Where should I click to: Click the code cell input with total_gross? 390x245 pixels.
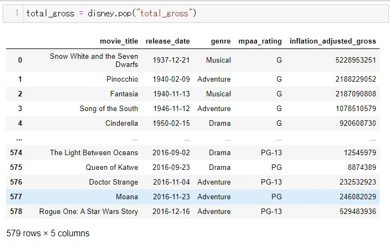(206, 14)
